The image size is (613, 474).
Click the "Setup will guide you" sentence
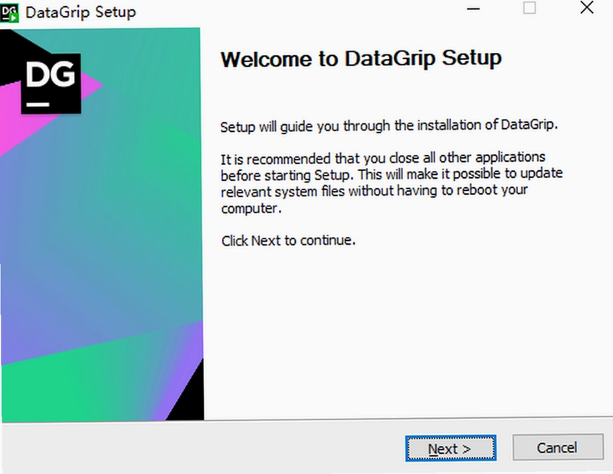[x=389, y=126]
